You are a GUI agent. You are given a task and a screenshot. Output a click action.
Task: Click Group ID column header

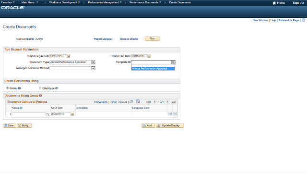click(17, 108)
